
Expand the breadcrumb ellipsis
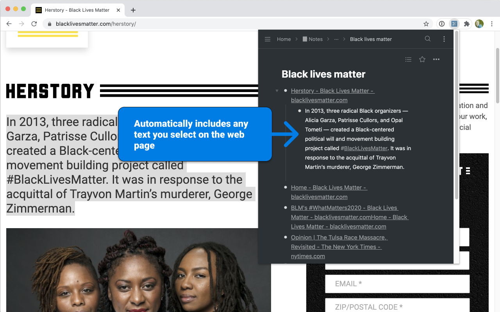coord(336,39)
